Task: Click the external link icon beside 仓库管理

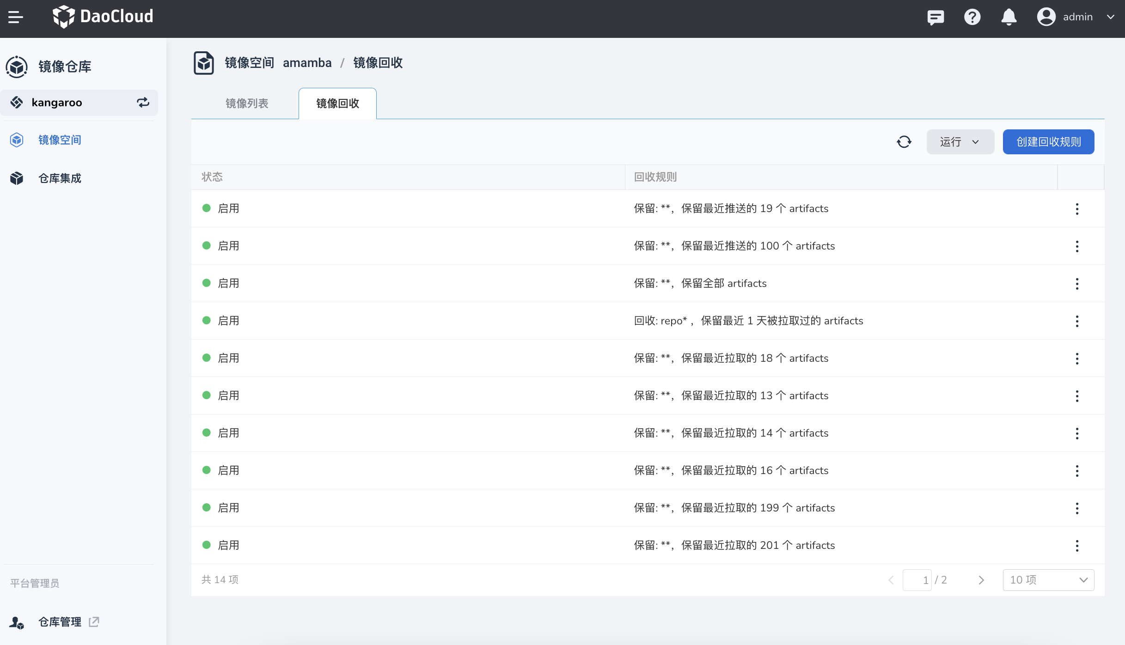Action: click(x=94, y=622)
